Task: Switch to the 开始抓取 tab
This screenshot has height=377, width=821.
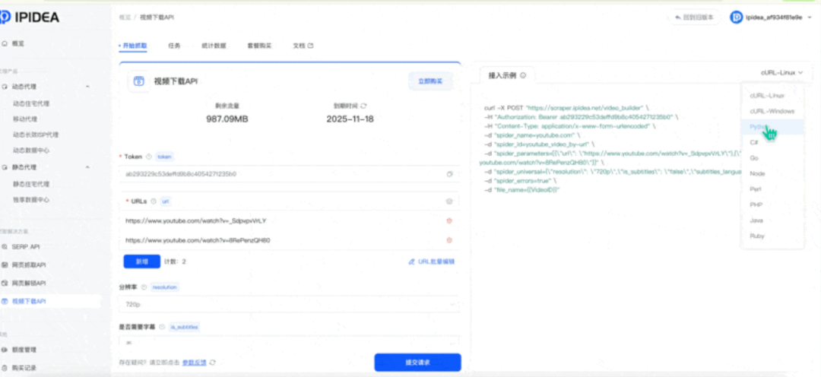Action: click(x=134, y=46)
